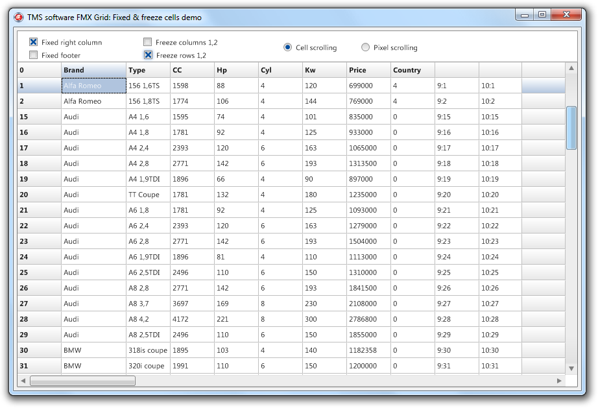Click the Kw value 300
The height and width of the screenshot is (408, 598).
pos(324,319)
